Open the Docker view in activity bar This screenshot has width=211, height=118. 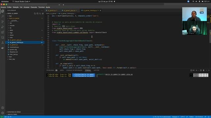coord(3,48)
